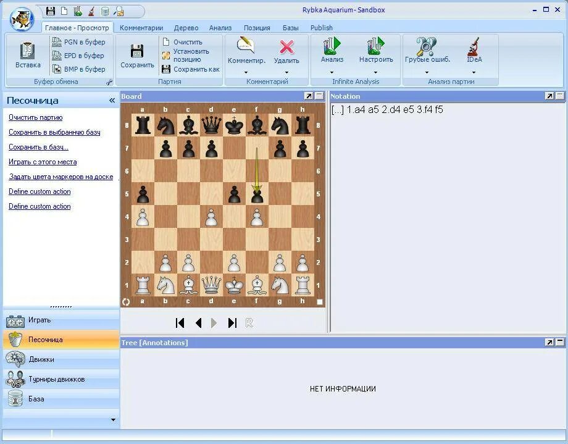
Task: Expand the Комментир. dropdown arrow
Action: pos(246,72)
